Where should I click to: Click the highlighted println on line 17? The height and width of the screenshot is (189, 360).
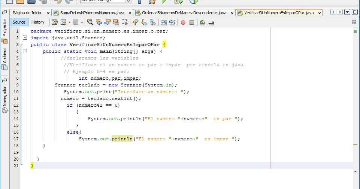pos(122,139)
